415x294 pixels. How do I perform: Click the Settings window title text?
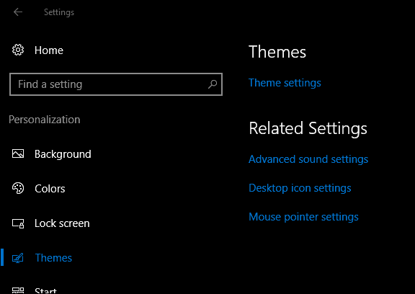(59, 12)
